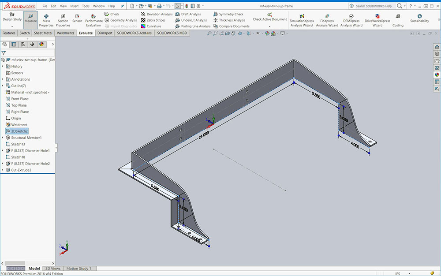Click the Geometry Analysis button
441x276 pixels.
(x=121, y=20)
